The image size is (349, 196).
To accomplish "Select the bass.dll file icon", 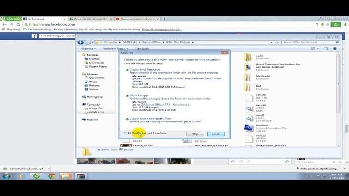I will tap(249, 108).
